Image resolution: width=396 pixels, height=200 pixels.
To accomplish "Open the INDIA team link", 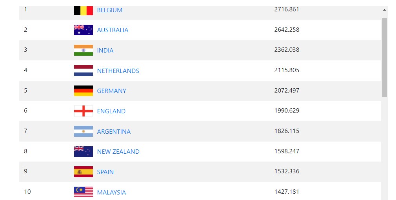I will coord(105,51).
